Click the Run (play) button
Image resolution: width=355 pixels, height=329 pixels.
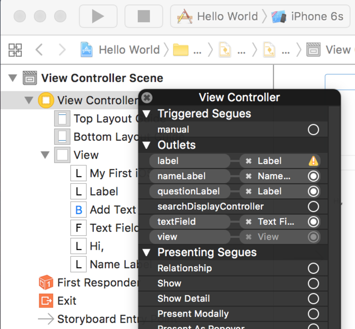coord(98,16)
